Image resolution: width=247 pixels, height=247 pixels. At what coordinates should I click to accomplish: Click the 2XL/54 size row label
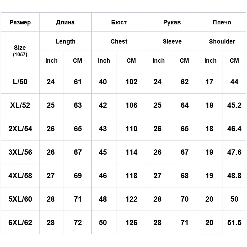tap(20, 129)
